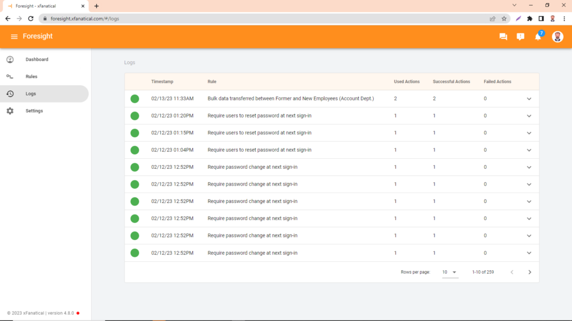Click the xFanatical version status dot
This screenshot has width=572, height=321.
77,313
